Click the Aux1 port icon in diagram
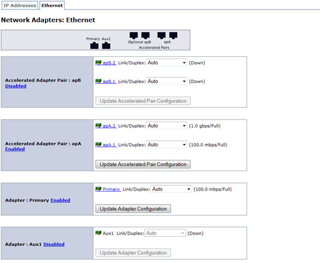The image size is (320, 263). (x=106, y=46)
